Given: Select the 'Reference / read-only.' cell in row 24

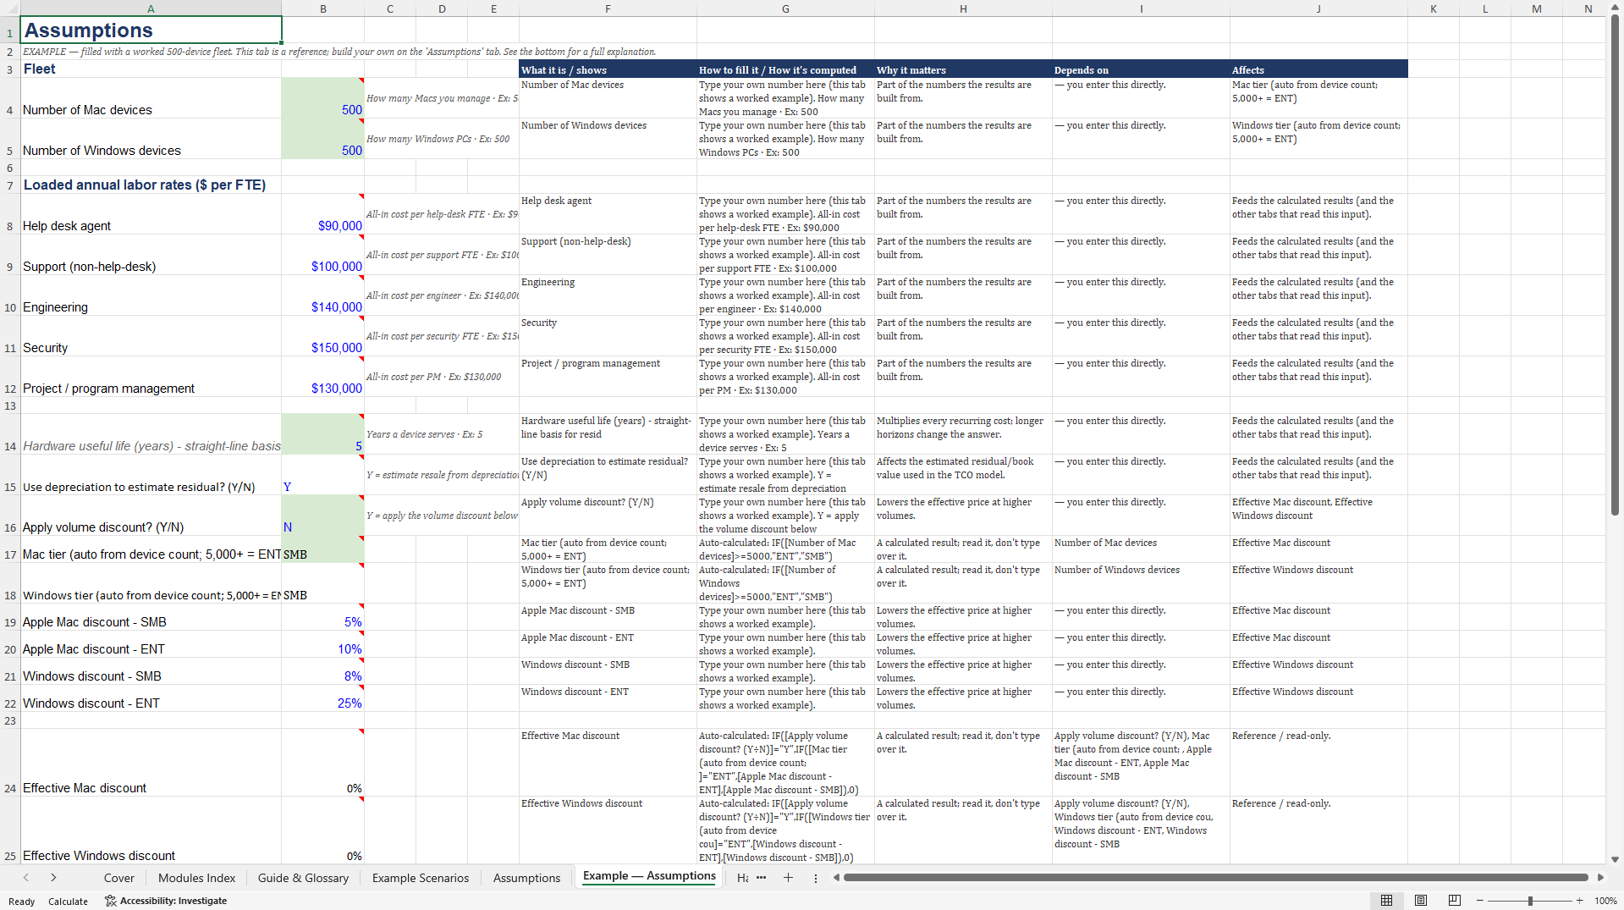Looking at the screenshot, I should 1318,763.
